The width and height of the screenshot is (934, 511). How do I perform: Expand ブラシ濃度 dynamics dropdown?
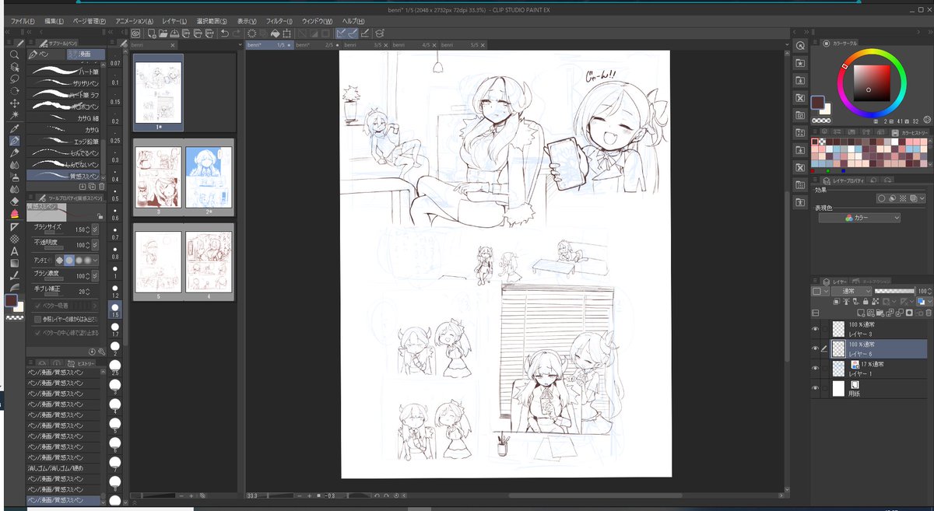pos(95,275)
